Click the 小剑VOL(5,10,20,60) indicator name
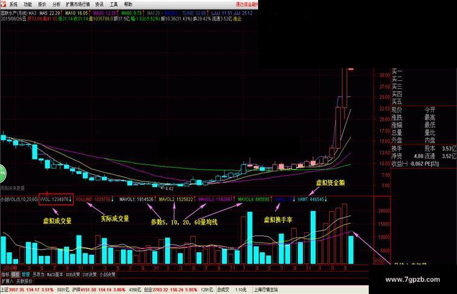Screen dimensions: 457x294 [x=19, y=199]
